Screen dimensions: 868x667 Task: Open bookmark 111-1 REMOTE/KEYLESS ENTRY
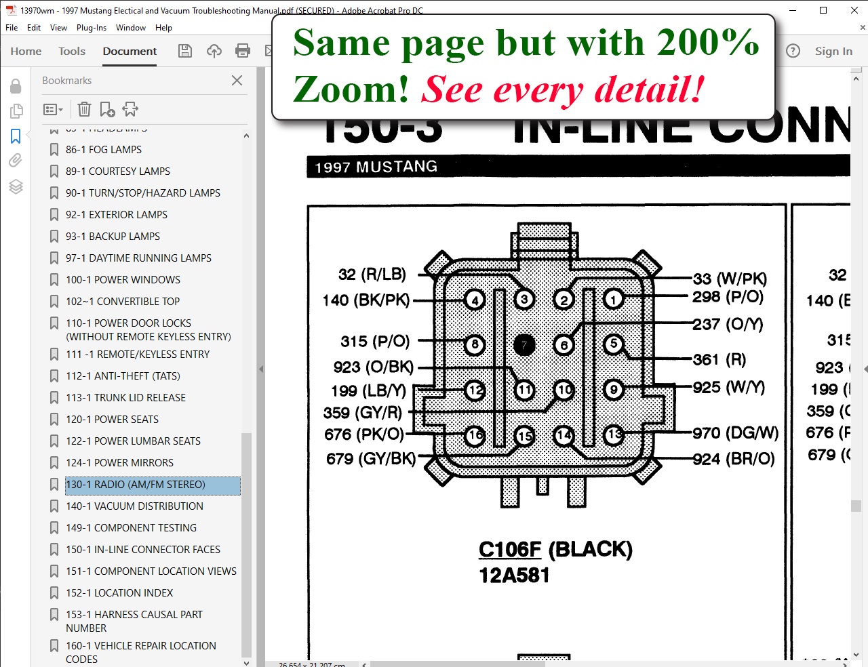click(x=138, y=355)
